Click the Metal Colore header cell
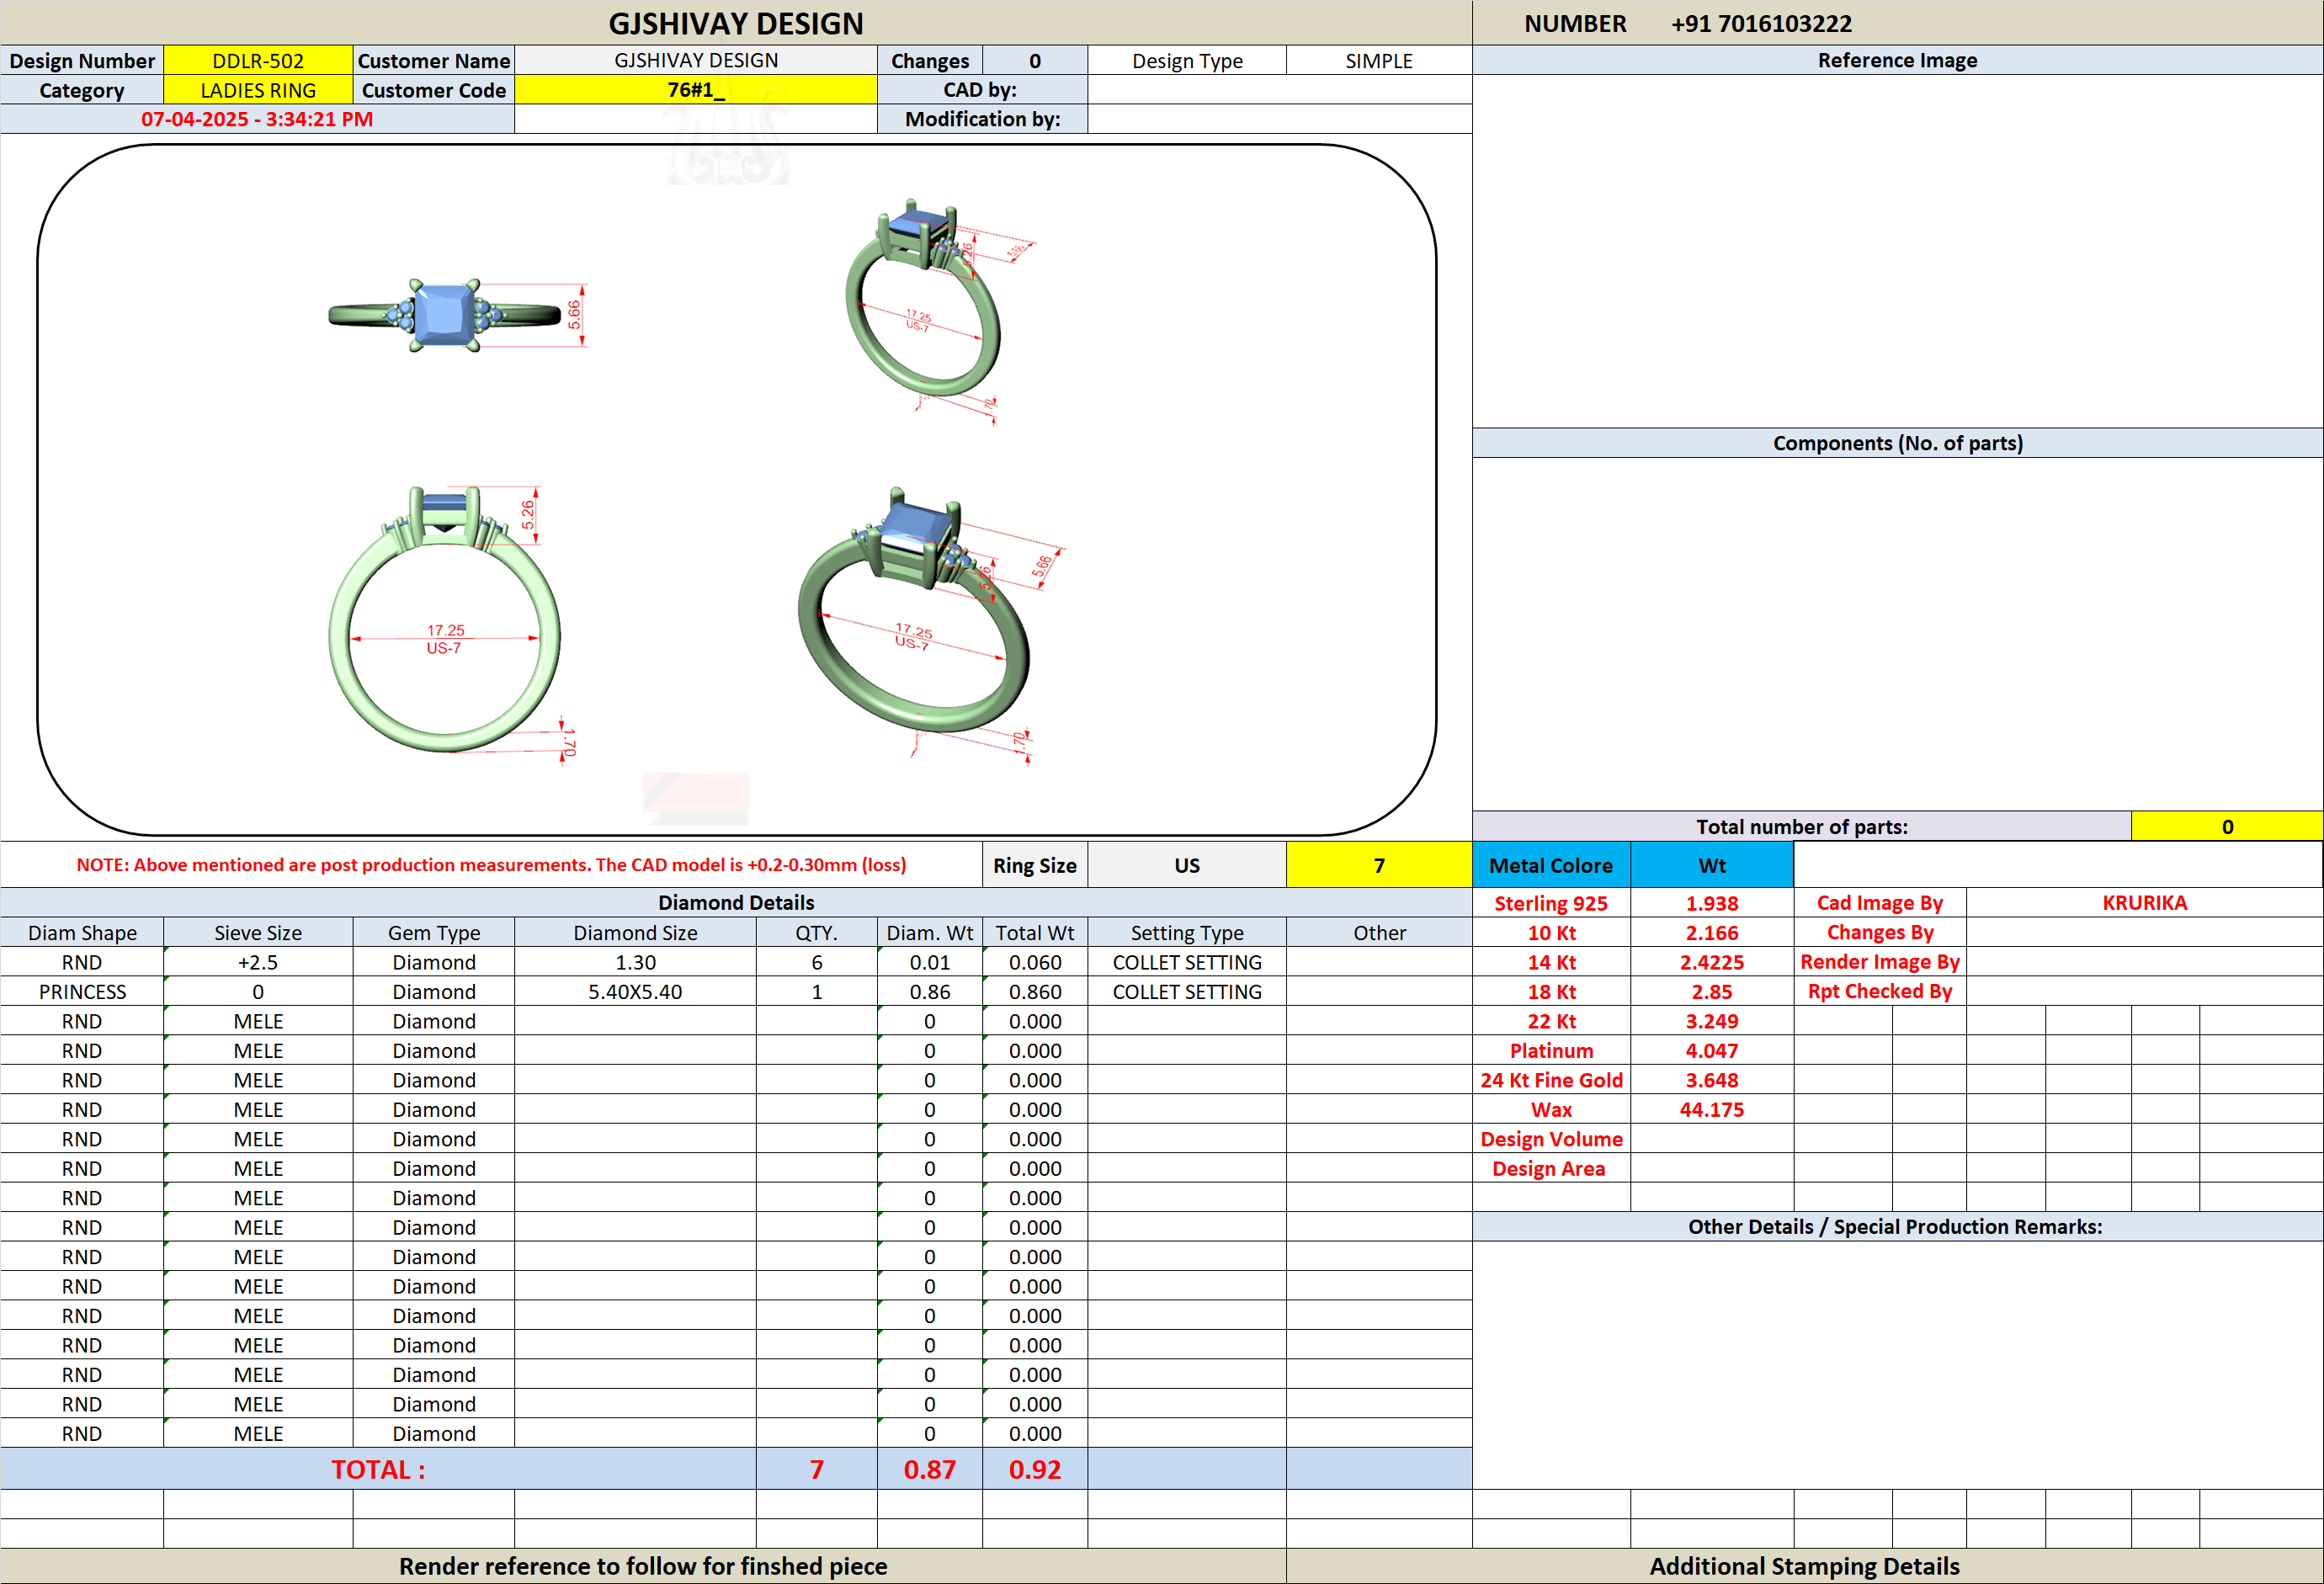 tap(1551, 865)
